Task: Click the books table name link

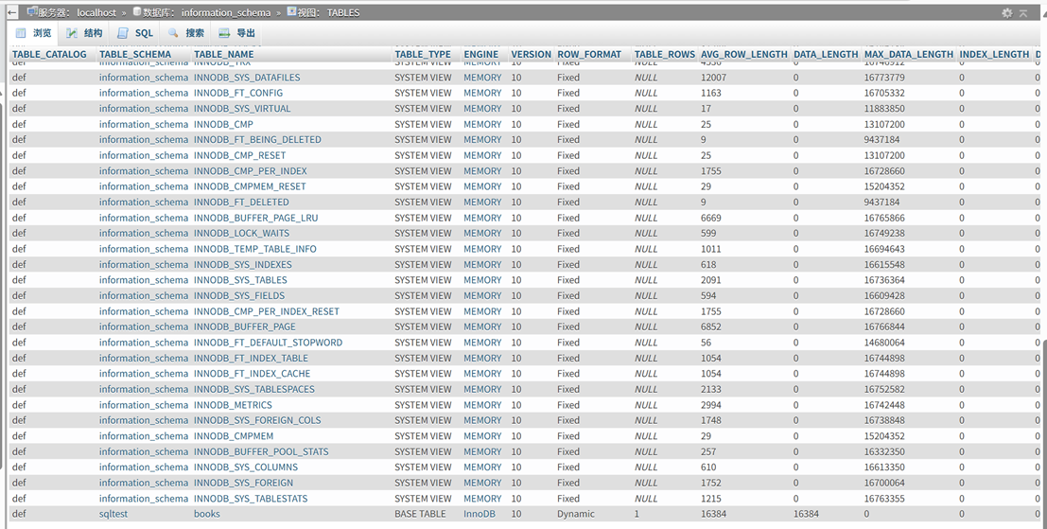Action: 206,514
